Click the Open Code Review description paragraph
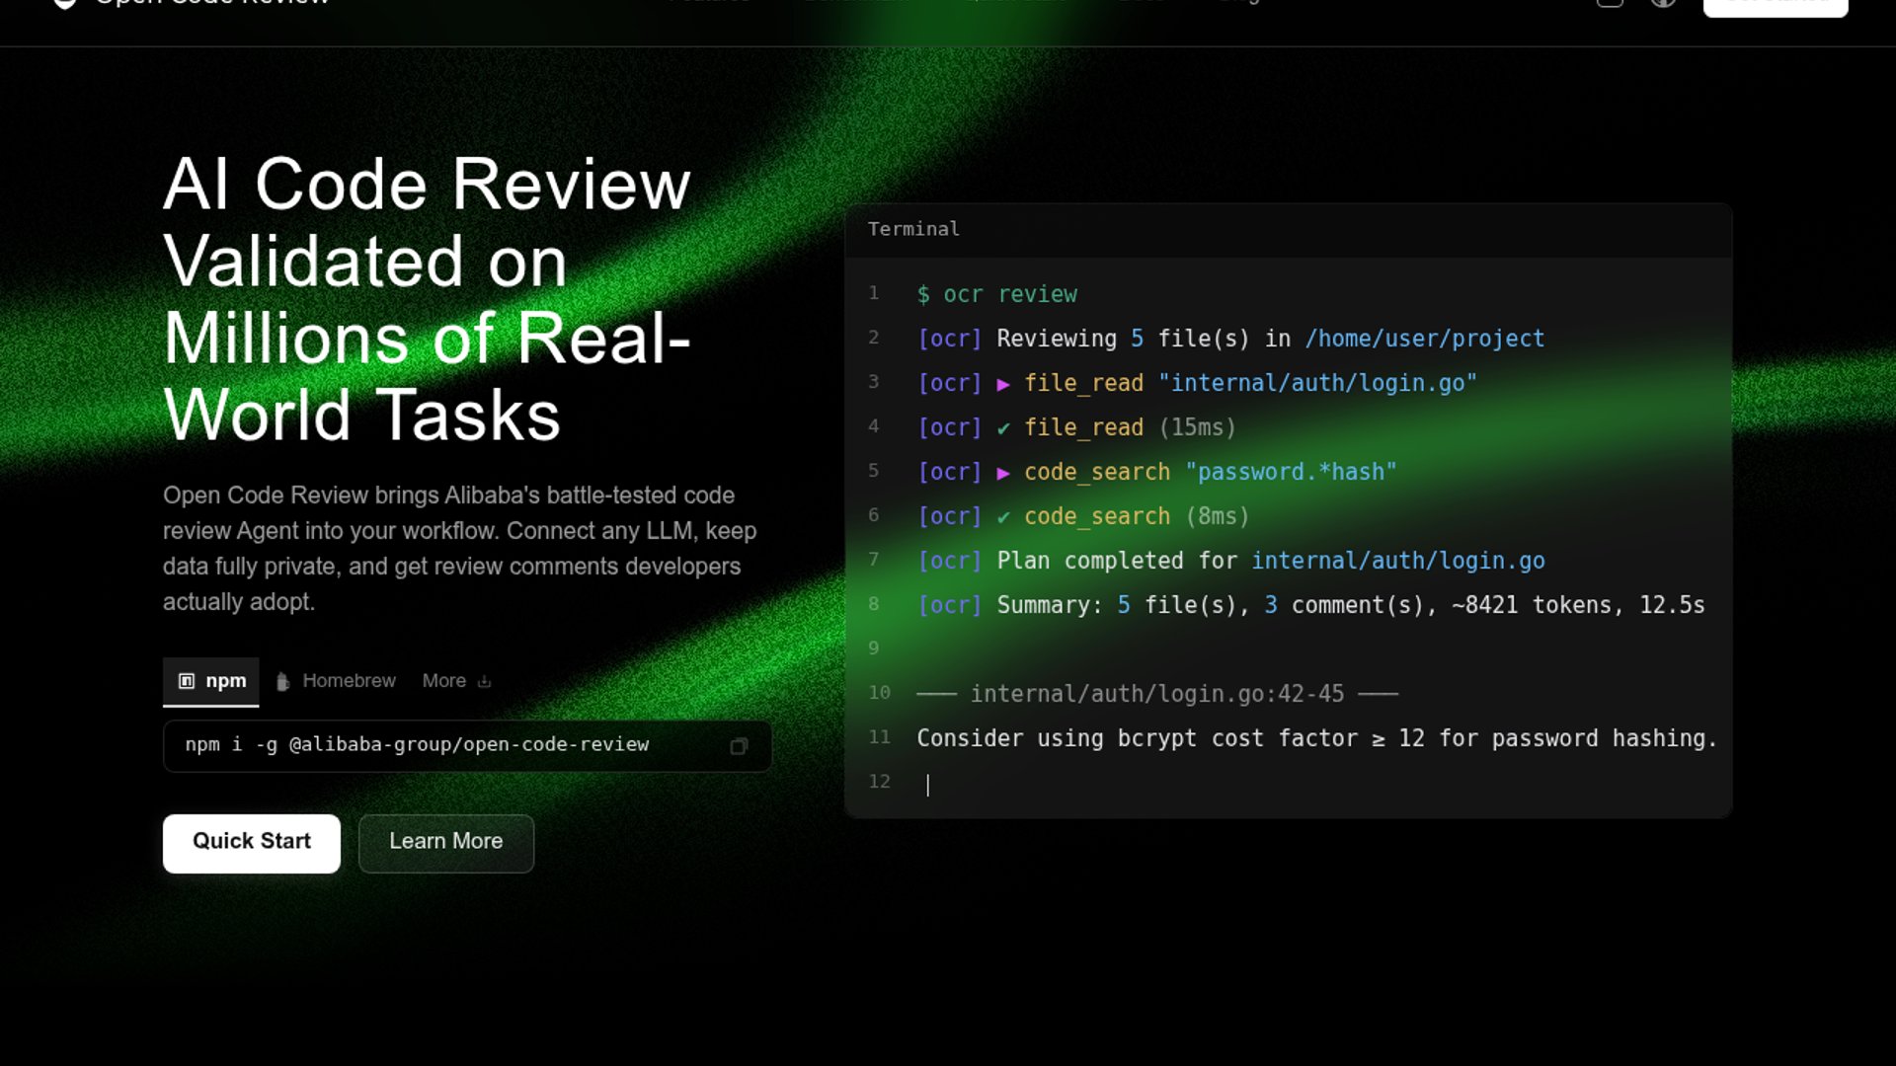This screenshot has width=1896, height=1066. point(460,549)
